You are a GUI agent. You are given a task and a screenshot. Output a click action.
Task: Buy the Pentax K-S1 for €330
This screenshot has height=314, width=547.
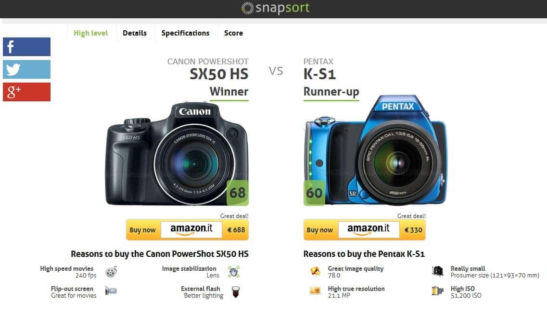tap(365, 230)
